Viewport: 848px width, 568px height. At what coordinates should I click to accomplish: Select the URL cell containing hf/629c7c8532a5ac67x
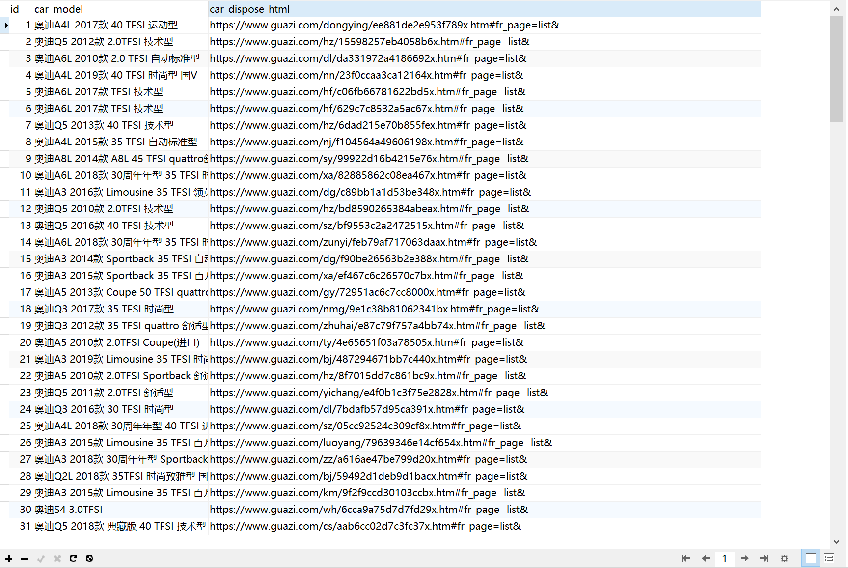coord(485,109)
